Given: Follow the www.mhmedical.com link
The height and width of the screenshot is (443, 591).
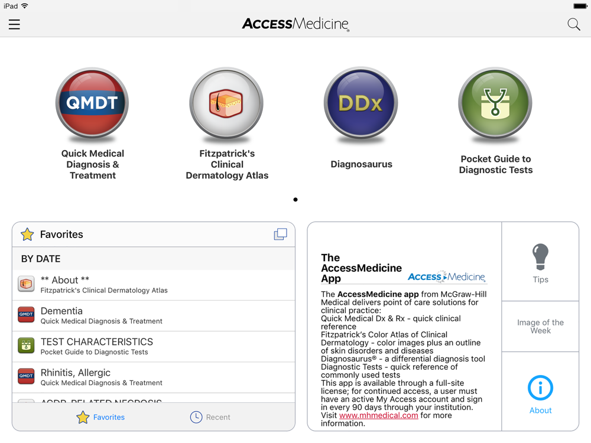Looking at the screenshot, I should (x=378, y=415).
